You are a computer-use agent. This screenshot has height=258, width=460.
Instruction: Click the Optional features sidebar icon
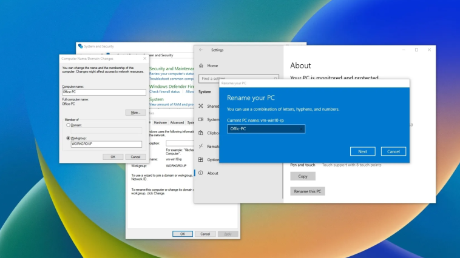tap(201, 160)
